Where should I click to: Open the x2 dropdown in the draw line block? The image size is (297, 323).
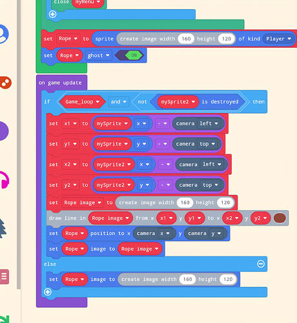coord(232,218)
